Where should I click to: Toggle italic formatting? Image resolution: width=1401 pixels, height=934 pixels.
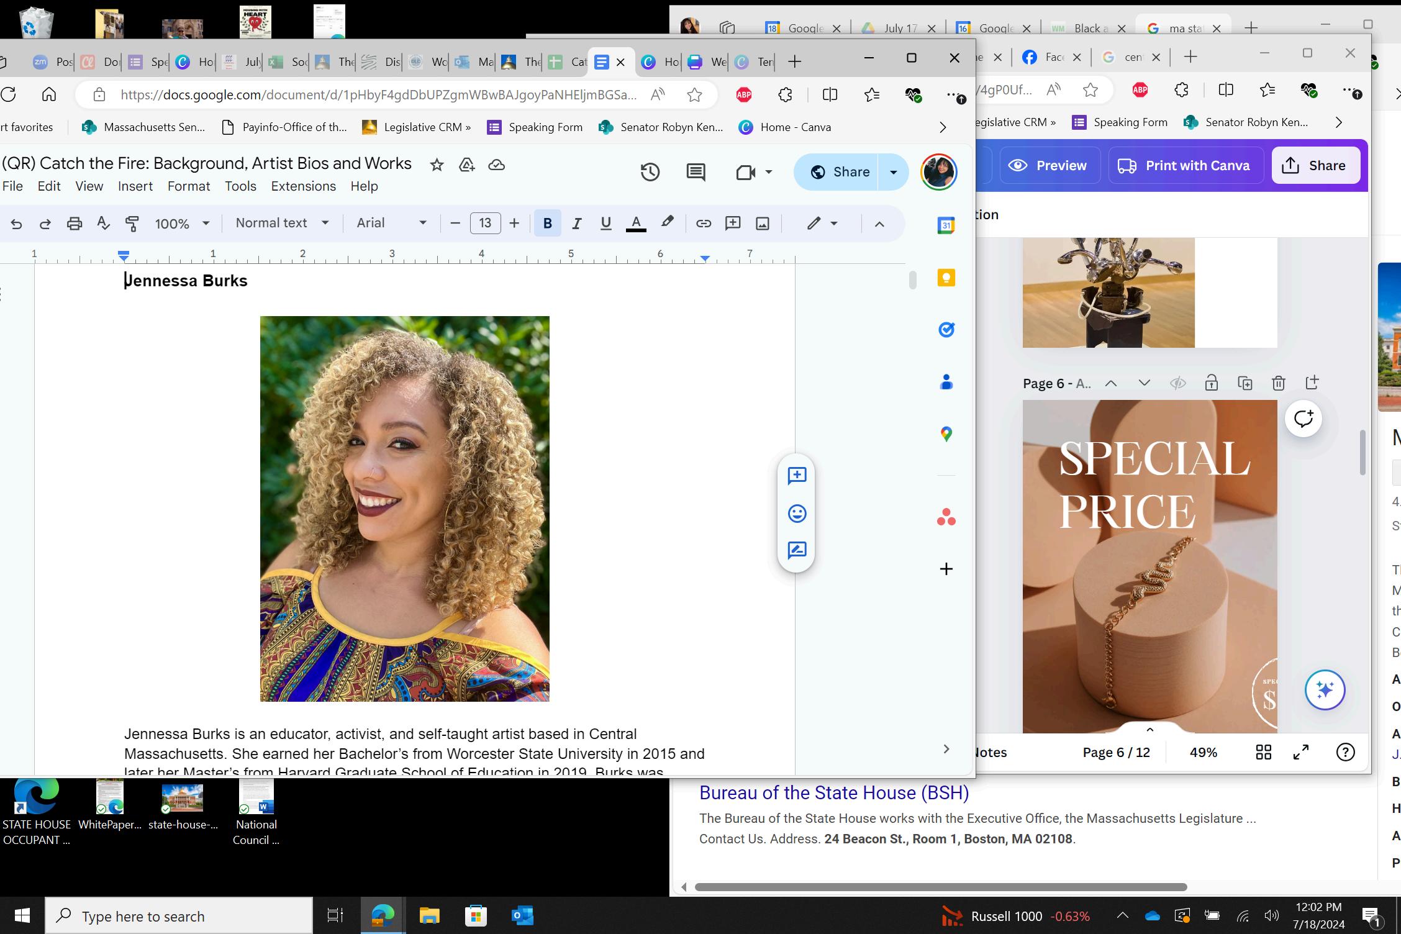[576, 224]
